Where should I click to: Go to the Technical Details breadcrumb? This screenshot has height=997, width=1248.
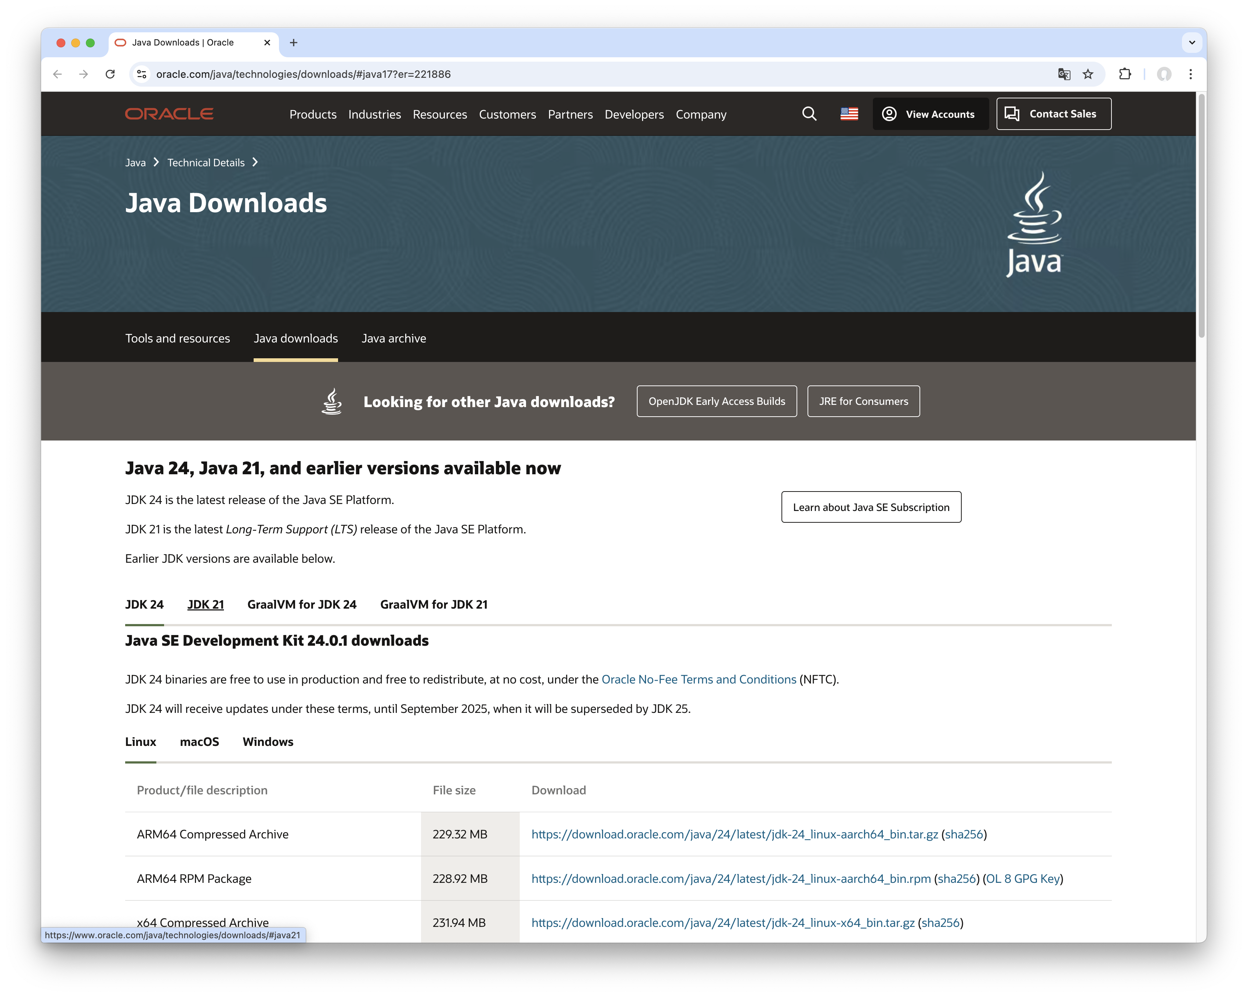(206, 163)
